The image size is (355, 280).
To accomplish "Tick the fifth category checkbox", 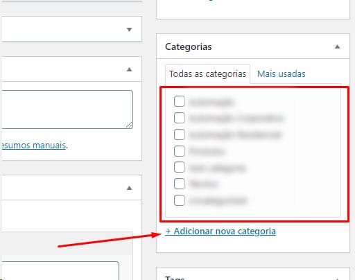I will coord(180,167).
